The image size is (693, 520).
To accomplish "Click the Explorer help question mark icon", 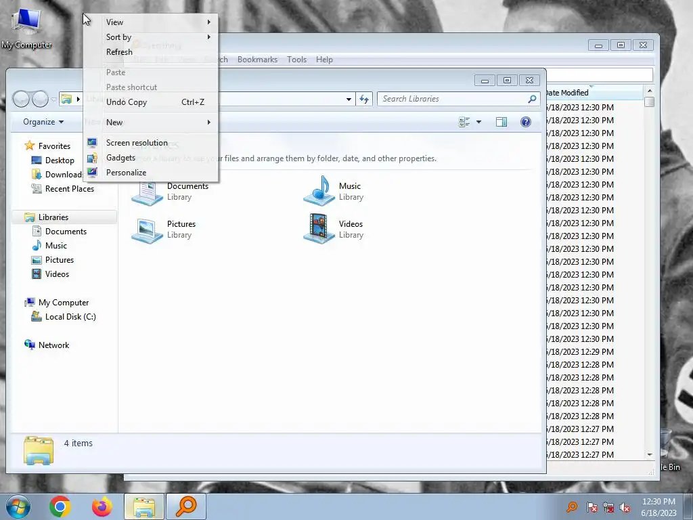I will click(525, 122).
